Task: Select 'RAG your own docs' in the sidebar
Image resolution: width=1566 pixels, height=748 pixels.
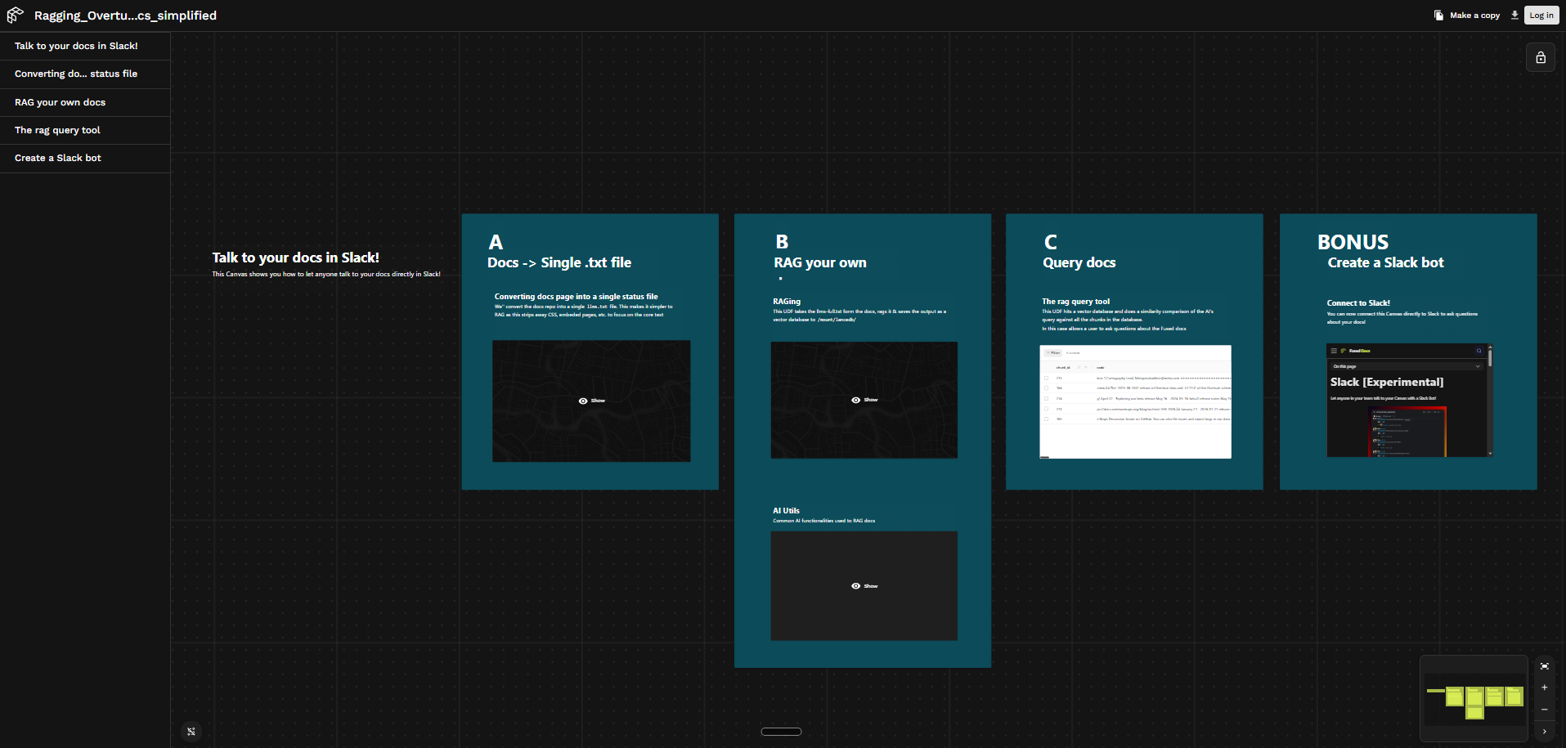Action: pyautogui.click(x=60, y=102)
